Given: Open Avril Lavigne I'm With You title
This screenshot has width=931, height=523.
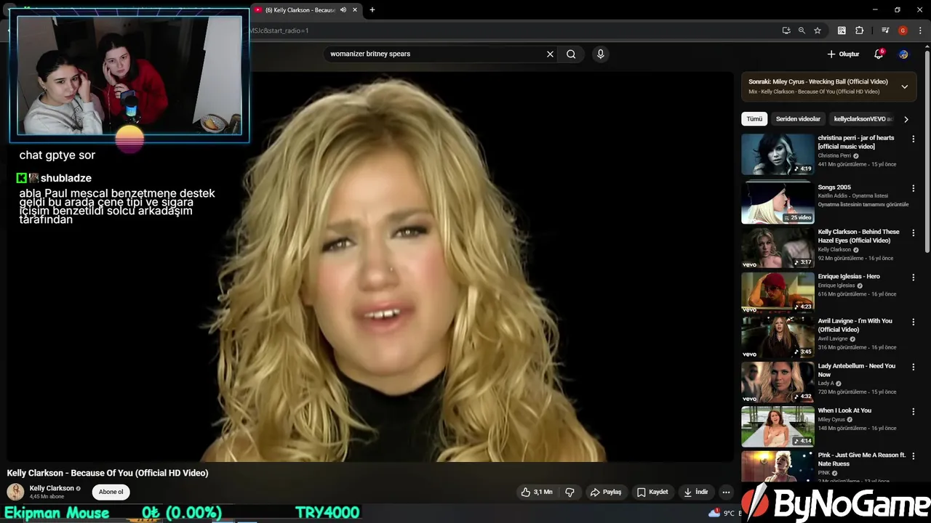Looking at the screenshot, I should pos(855,325).
